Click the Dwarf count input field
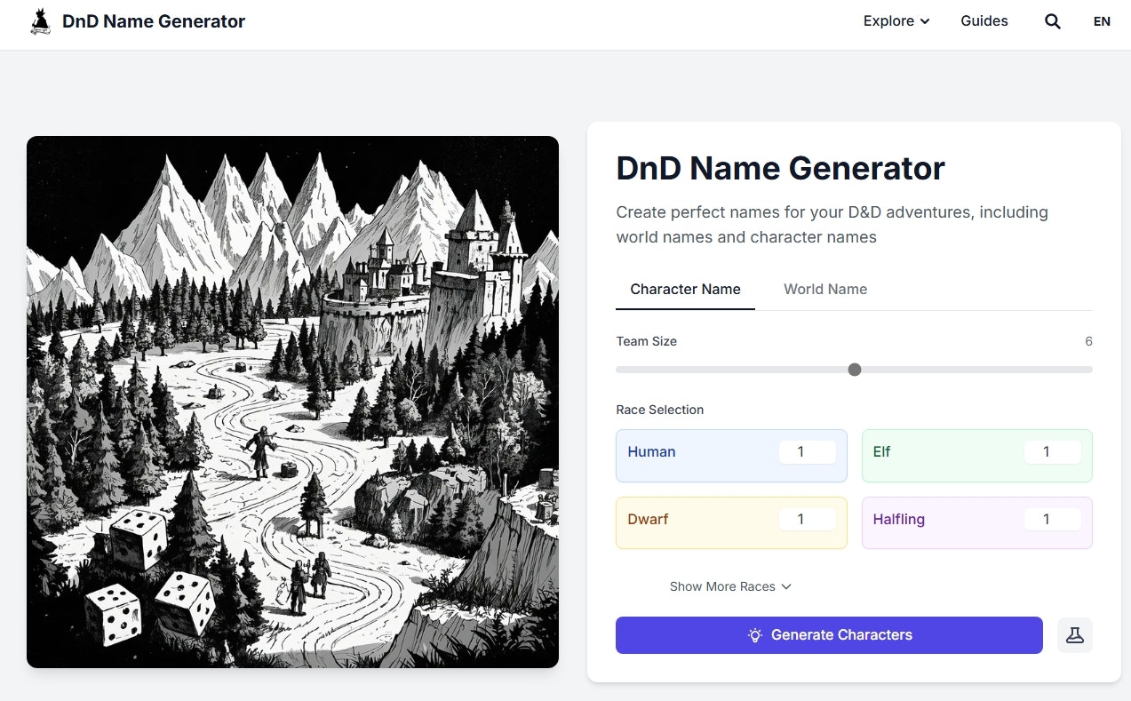The height and width of the screenshot is (701, 1131). click(808, 519)
